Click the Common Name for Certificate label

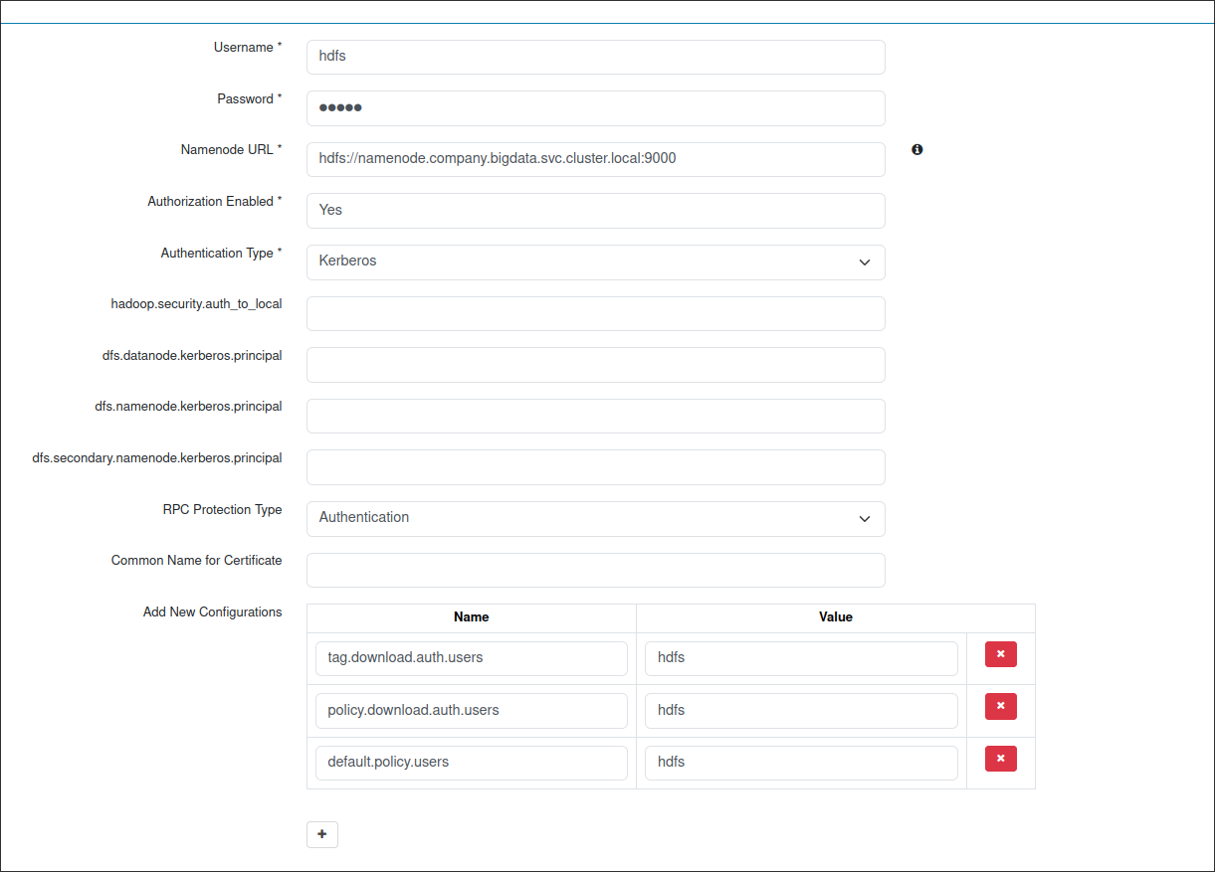[x=197, y=560]
